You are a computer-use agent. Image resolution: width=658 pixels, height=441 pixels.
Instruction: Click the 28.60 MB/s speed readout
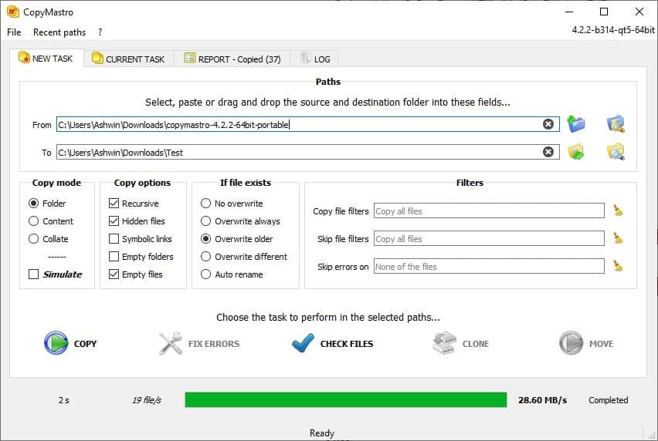(x=543, y=400)
